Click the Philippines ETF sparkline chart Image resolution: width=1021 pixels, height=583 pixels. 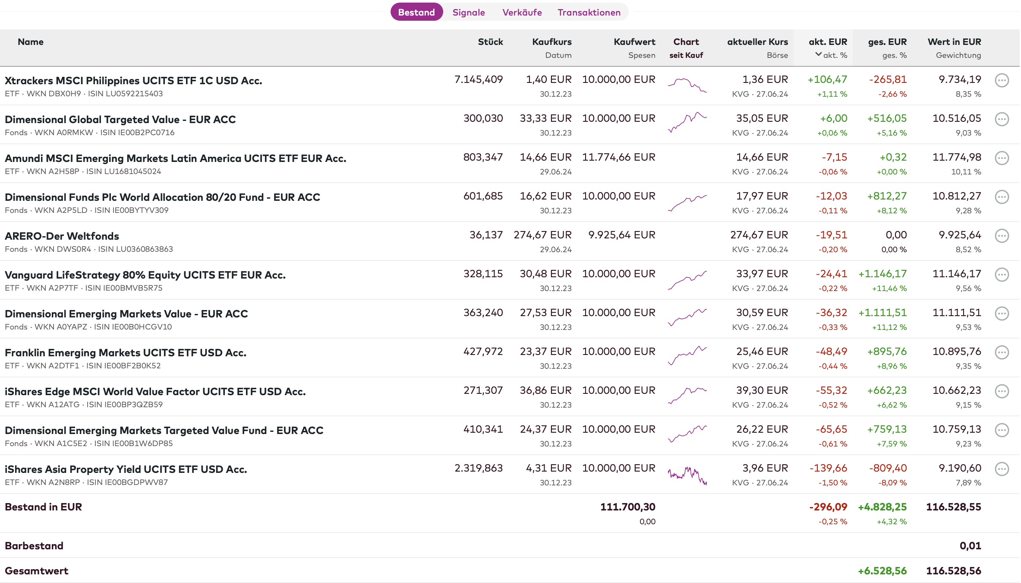(687, 85)
